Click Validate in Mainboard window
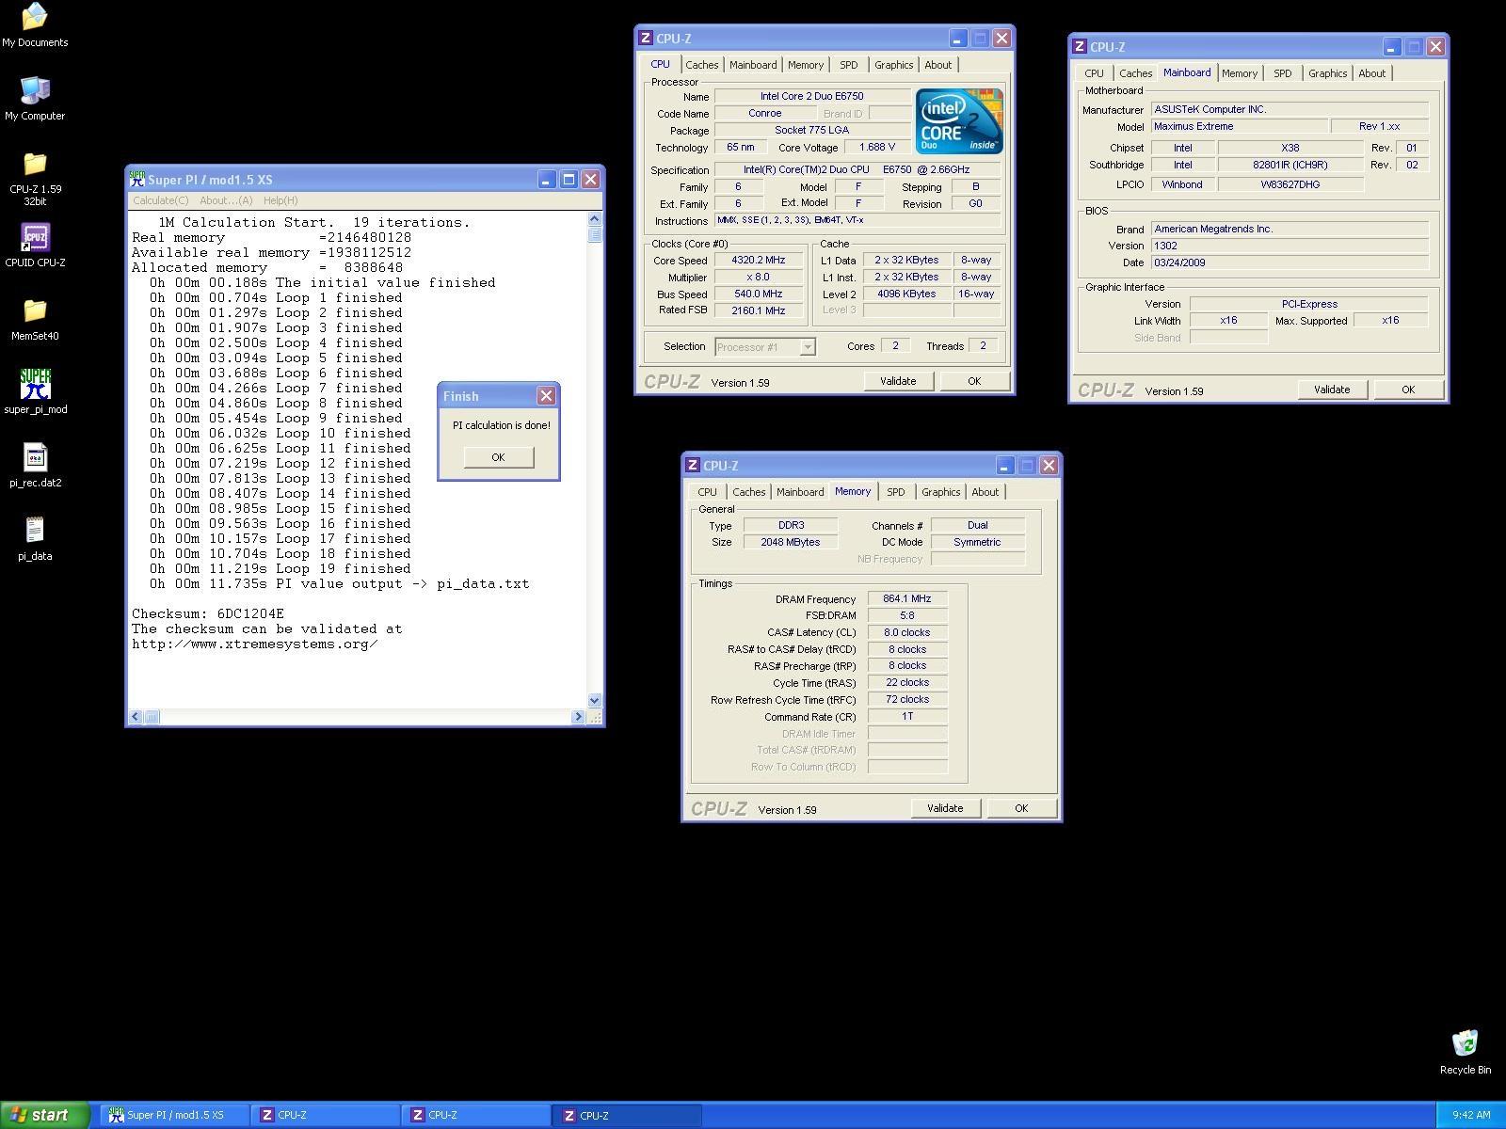The width and height of the screenshot is (1506, 1129). [x=1332, y=390]
